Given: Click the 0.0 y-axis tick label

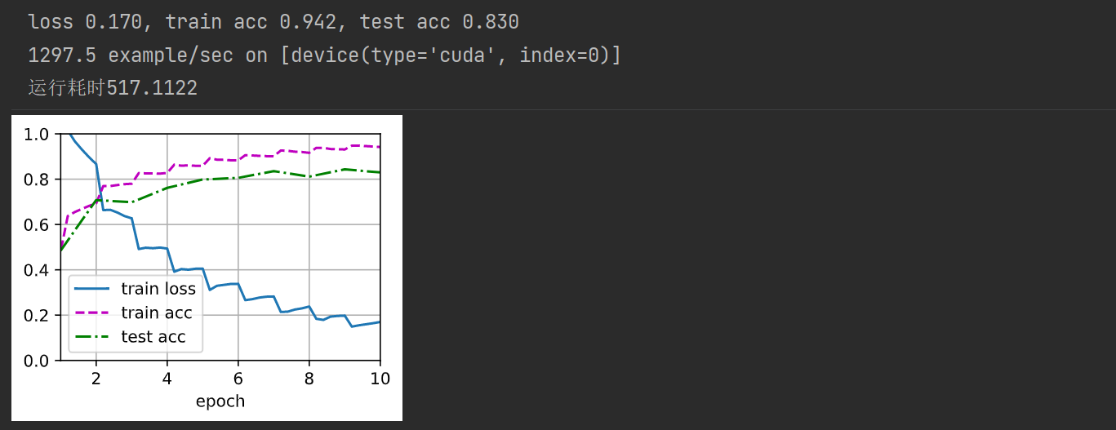Looking at the screenshot, I should (x=38, y=361).
